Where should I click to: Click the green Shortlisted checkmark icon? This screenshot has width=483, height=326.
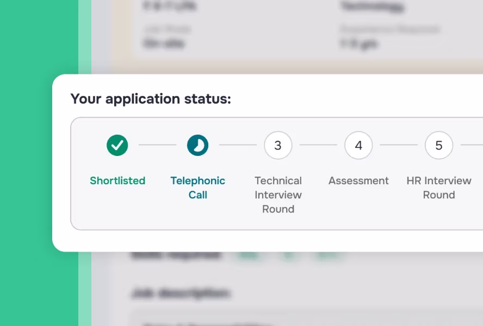(x=117, y=145)
